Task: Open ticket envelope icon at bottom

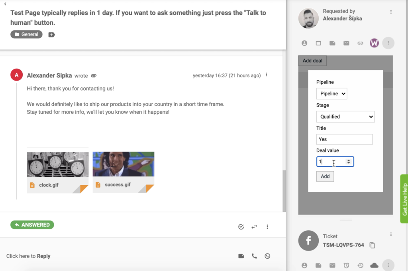Action: coord(332,265)
